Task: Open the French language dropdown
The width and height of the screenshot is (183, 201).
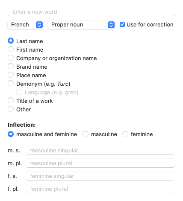Action: (x=26, y=25)
